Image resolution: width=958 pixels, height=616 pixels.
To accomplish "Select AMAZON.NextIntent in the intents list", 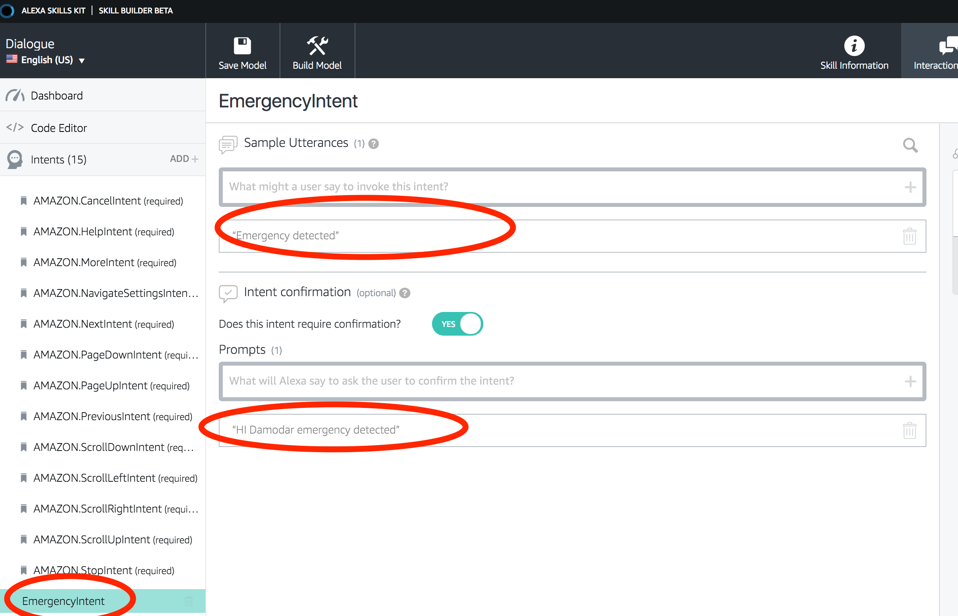I will (x=103, y=324).
